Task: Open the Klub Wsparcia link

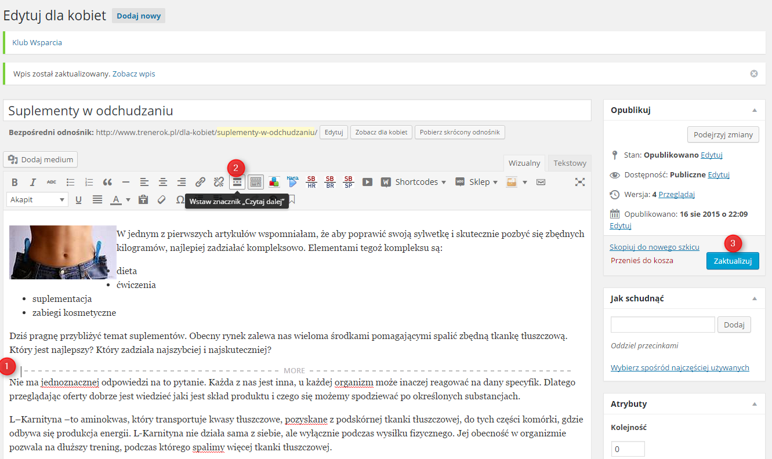Action: [37, 42]
